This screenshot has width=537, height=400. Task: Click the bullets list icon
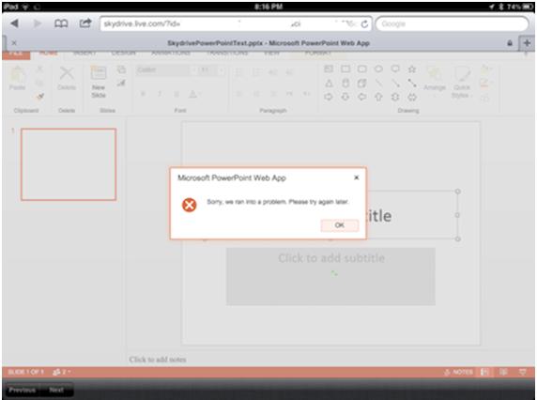point(239,72)
